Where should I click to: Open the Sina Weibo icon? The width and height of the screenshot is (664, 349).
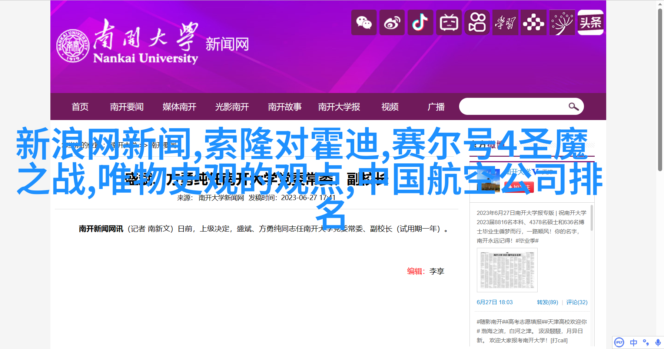point(392,23)
